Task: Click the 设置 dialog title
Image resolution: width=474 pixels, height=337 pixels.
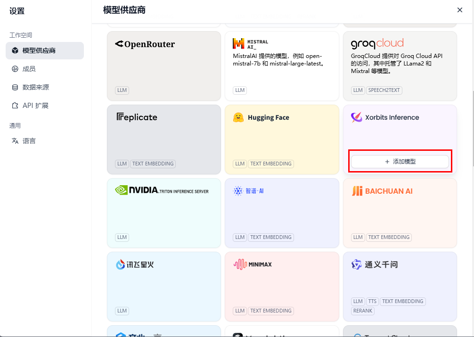Action: (x=17, y=11)
